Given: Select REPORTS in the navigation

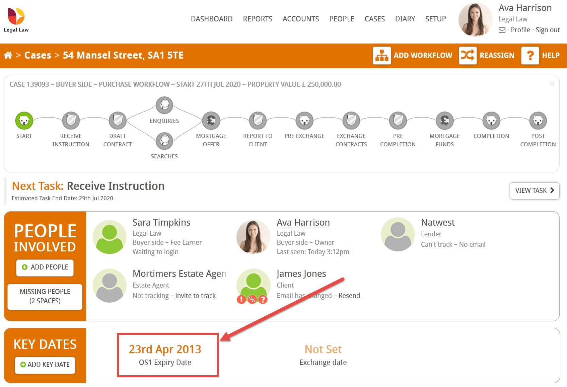Looking at the screenshot, I should coord(258,19).
